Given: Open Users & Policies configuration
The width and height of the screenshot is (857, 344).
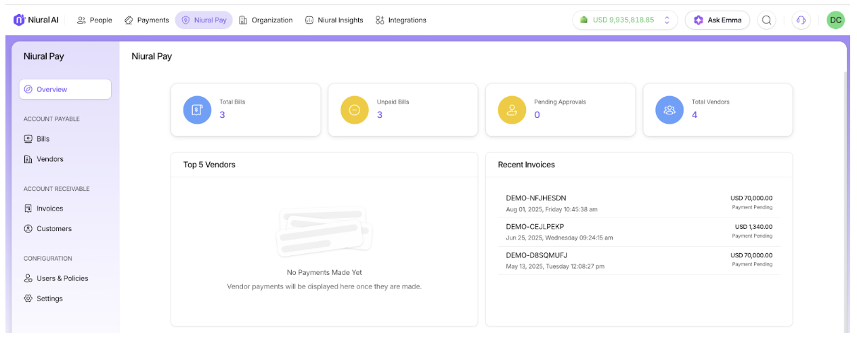Looking at the screenshot, I should pyautogui.click(x=62, y=278).
